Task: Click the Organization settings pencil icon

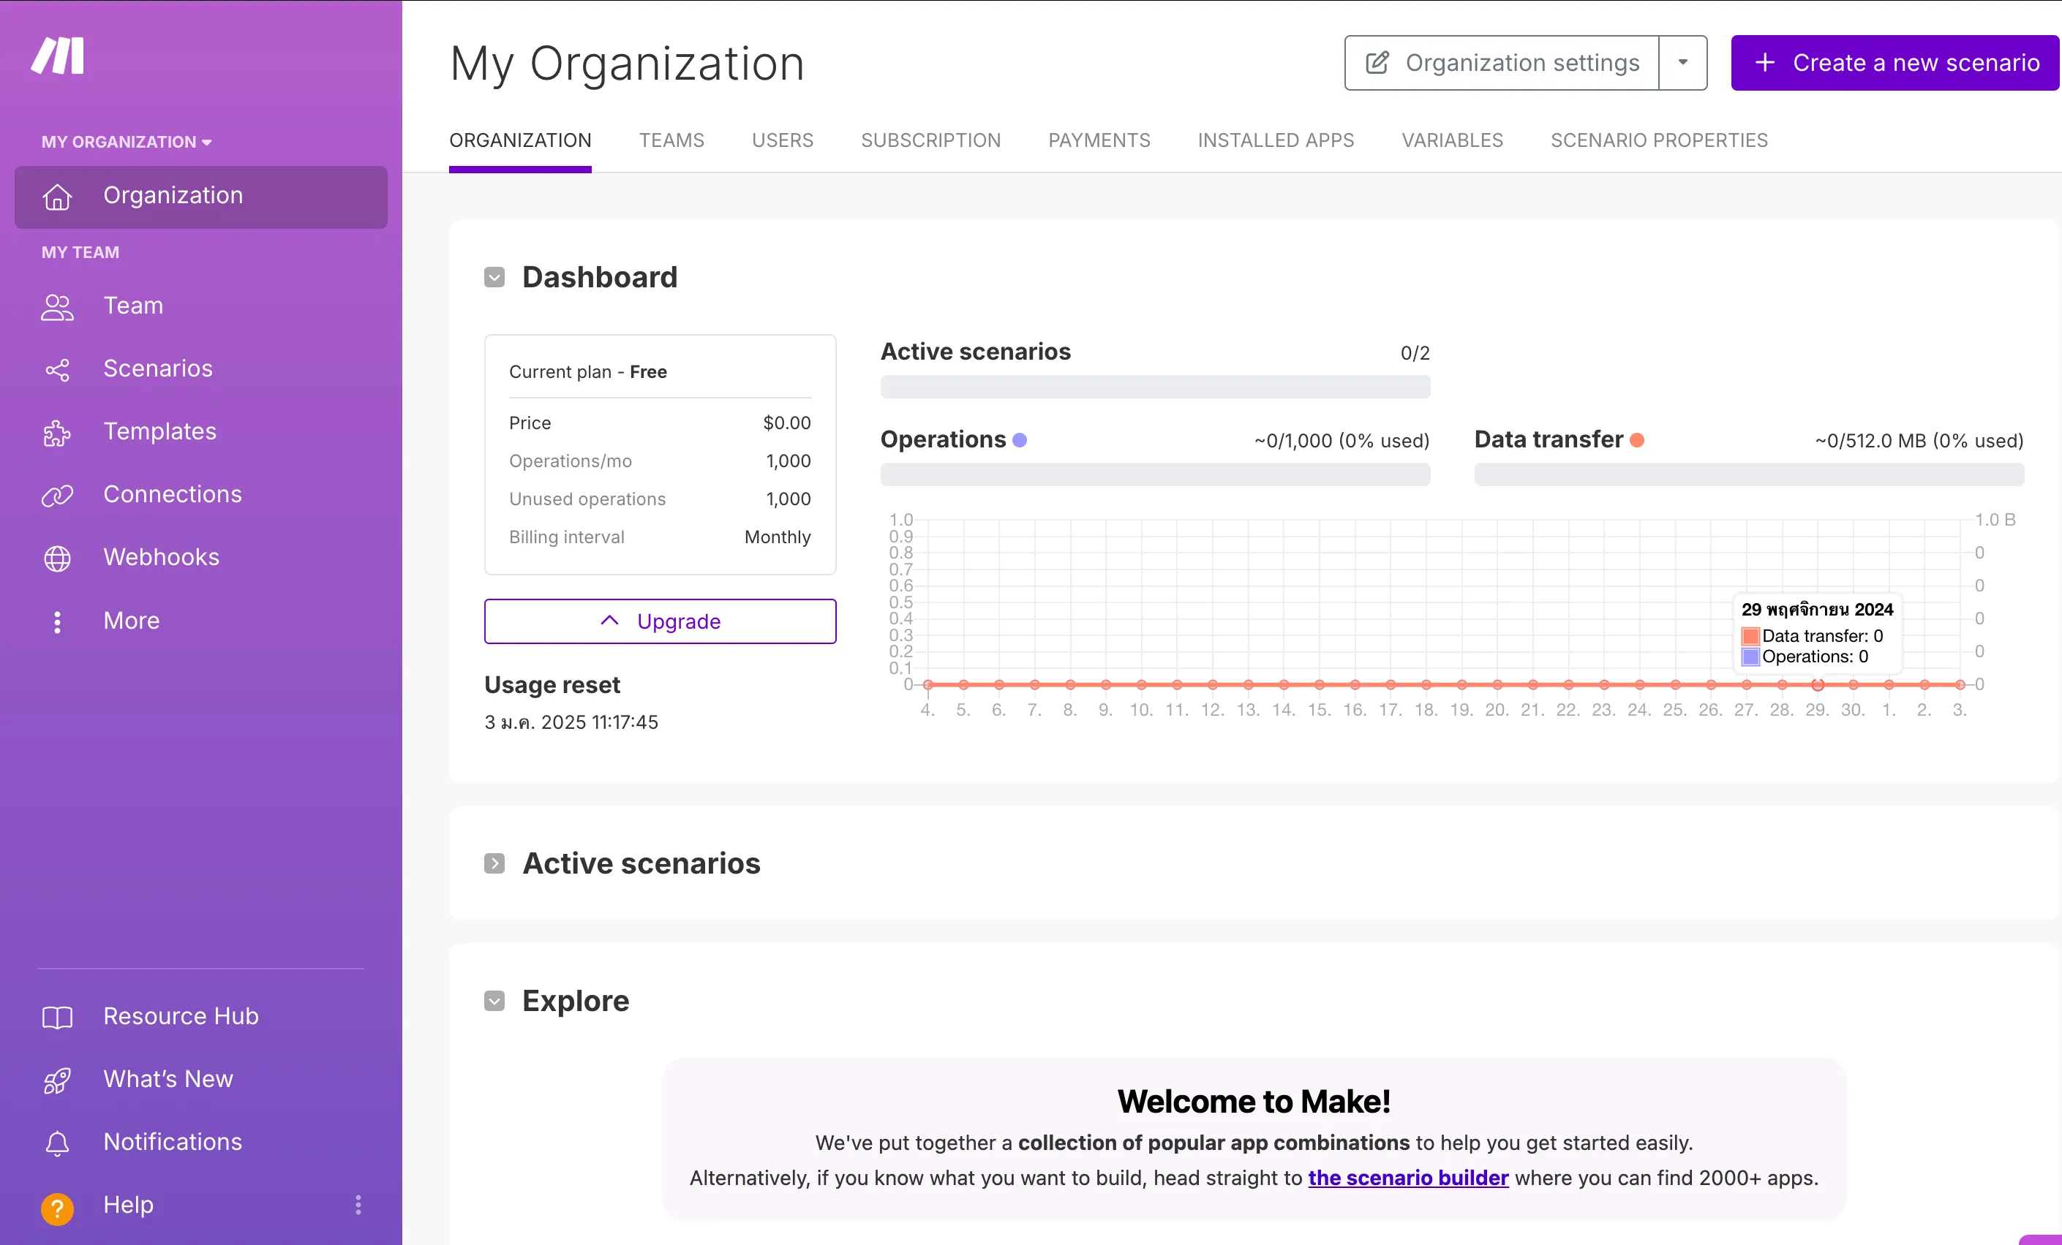Action: pos(1377,63)
